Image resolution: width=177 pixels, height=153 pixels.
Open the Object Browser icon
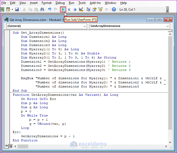100,9
